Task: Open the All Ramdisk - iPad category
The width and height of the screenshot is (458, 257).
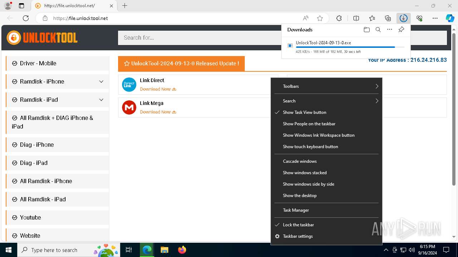Action: pos(57,200)
